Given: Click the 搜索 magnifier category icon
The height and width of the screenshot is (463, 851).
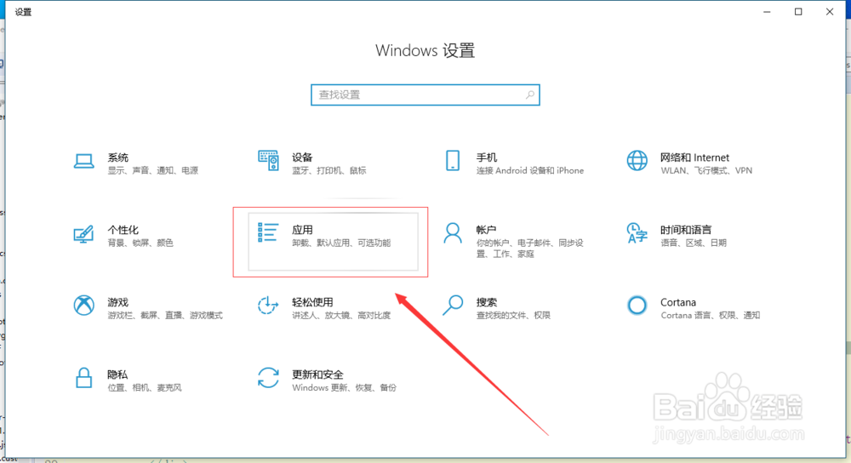Looking at the screenshot, I should [453, 306].
